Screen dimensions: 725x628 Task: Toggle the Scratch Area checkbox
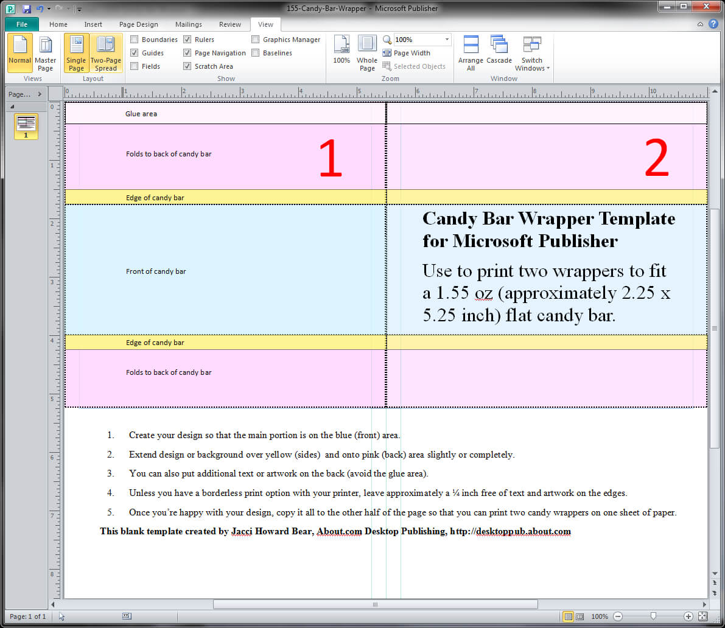coord(187,66)
